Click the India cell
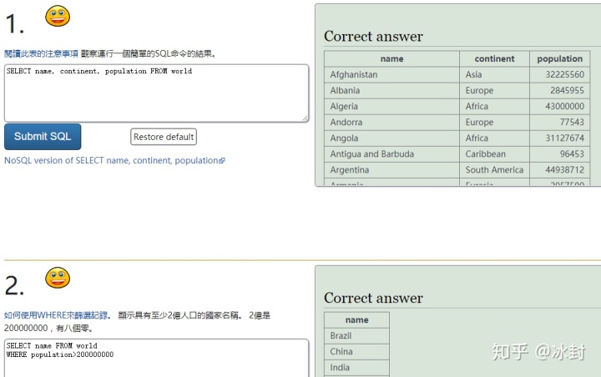The image size is (601, 377). point(357,368)
